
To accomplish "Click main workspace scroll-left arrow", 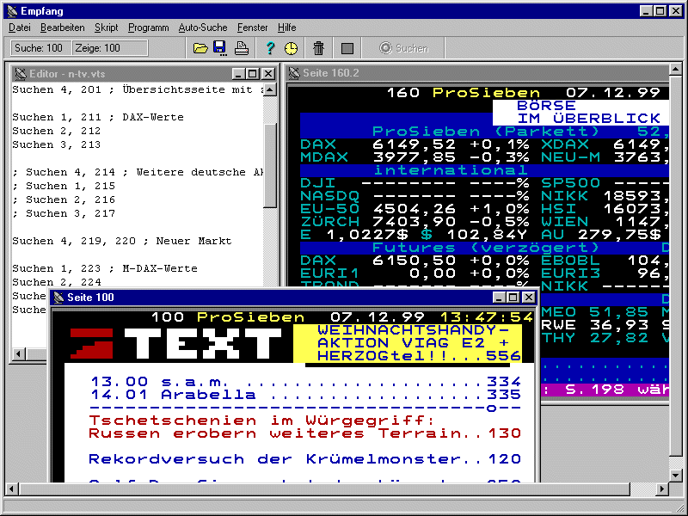I will pyautogui.click(x=12, y=488).
